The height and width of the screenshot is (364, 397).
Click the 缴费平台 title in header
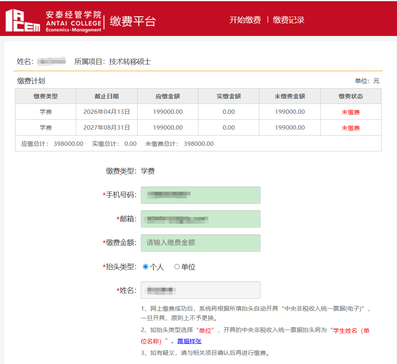coord(132,21)
